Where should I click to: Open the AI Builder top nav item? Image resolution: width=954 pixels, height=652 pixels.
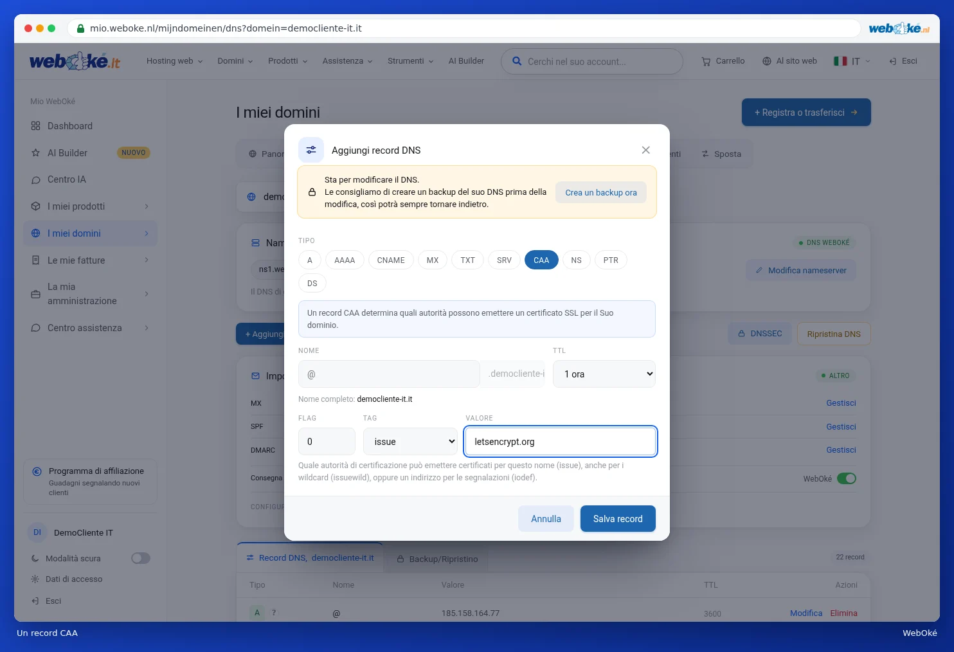pyautogui.click(x=466, y=61)
